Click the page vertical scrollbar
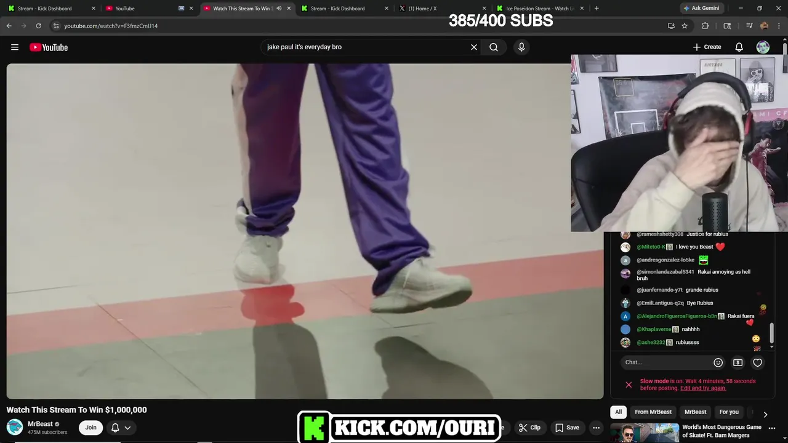The height and width of the screenshot is (443, 788). pyautogui.click(x=785, y=48)
